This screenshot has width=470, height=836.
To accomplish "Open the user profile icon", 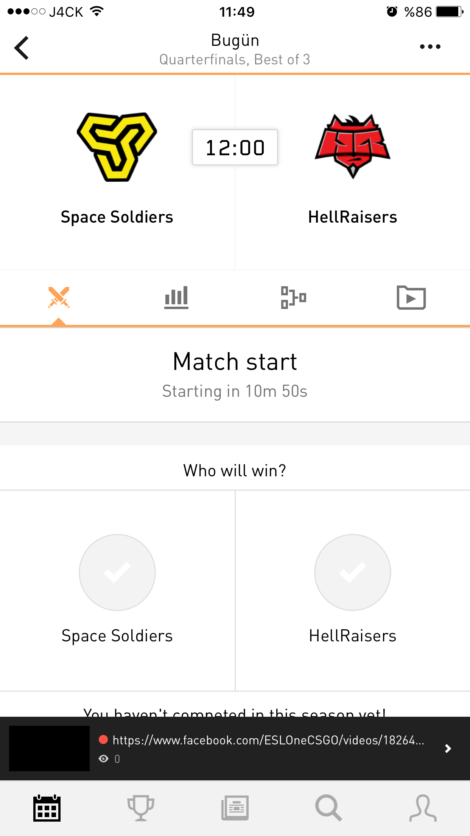I will 423,808.
